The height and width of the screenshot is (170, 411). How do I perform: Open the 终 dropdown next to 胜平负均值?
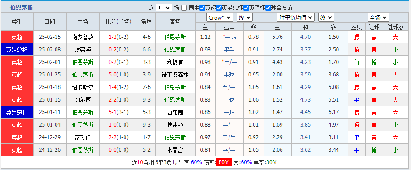pyautogui.click(x=326, y=18)
